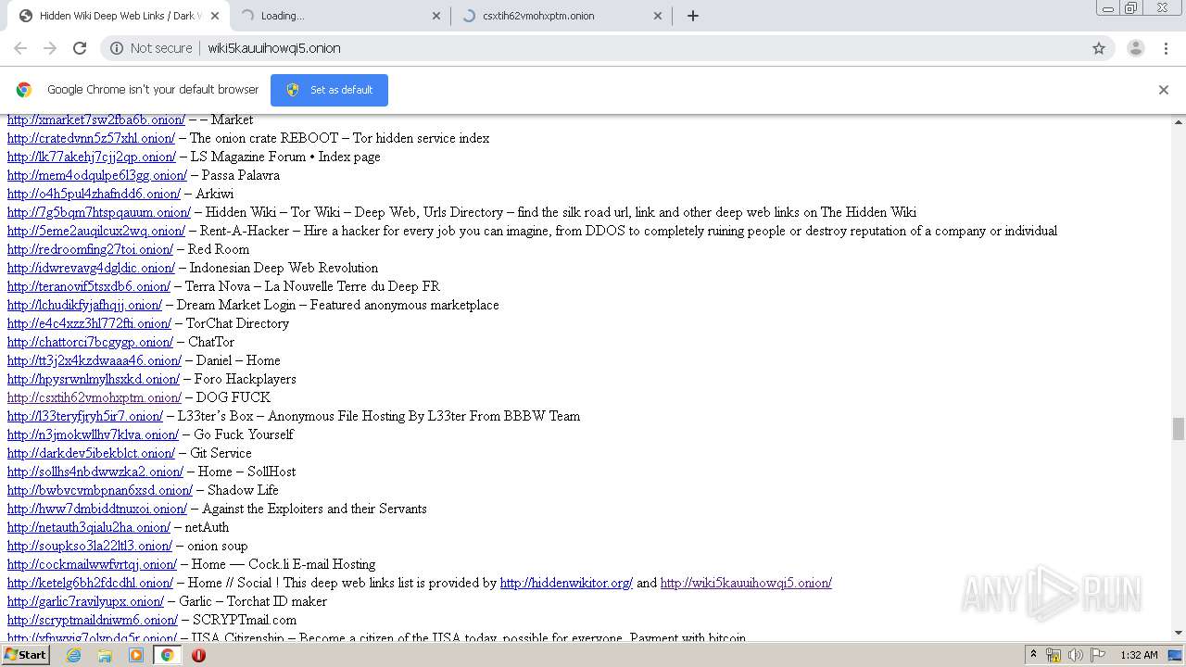Click Set as default button
The width and height of the screenshot is (1186, 667).
(x=329, y=90)
